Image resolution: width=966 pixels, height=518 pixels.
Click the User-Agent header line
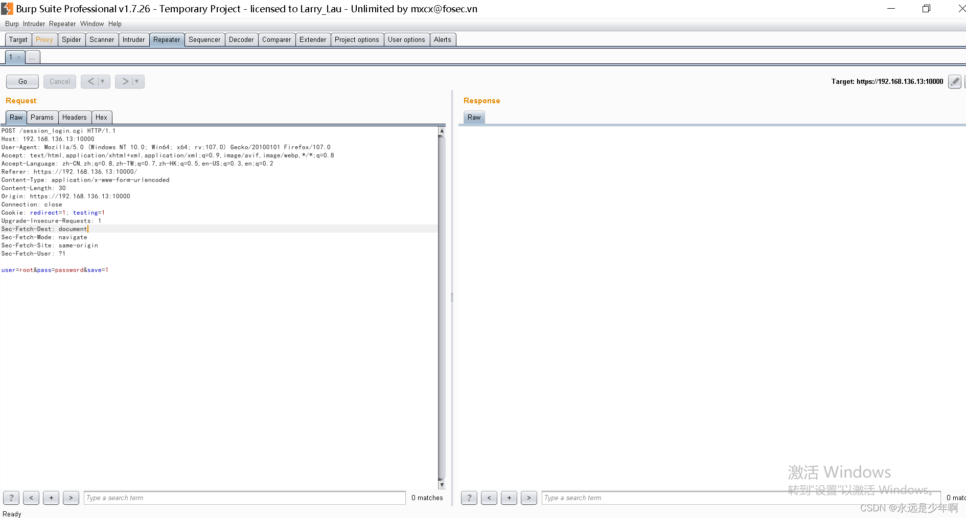click(166, 147)
